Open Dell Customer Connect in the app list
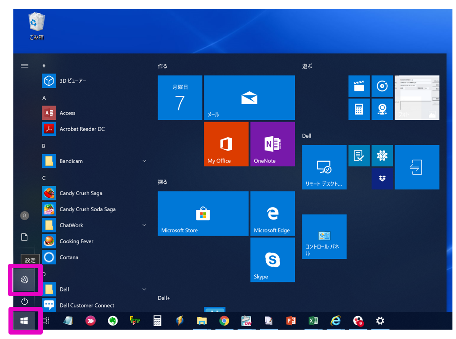The width and height of the screenshot is (456, 339). 94,305
